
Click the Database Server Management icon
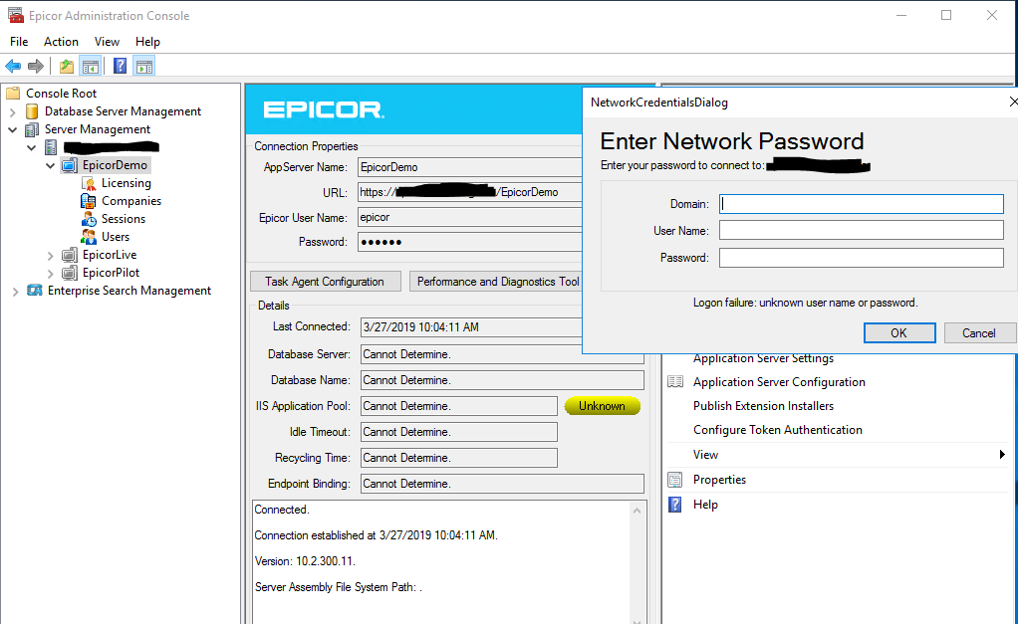32,111
